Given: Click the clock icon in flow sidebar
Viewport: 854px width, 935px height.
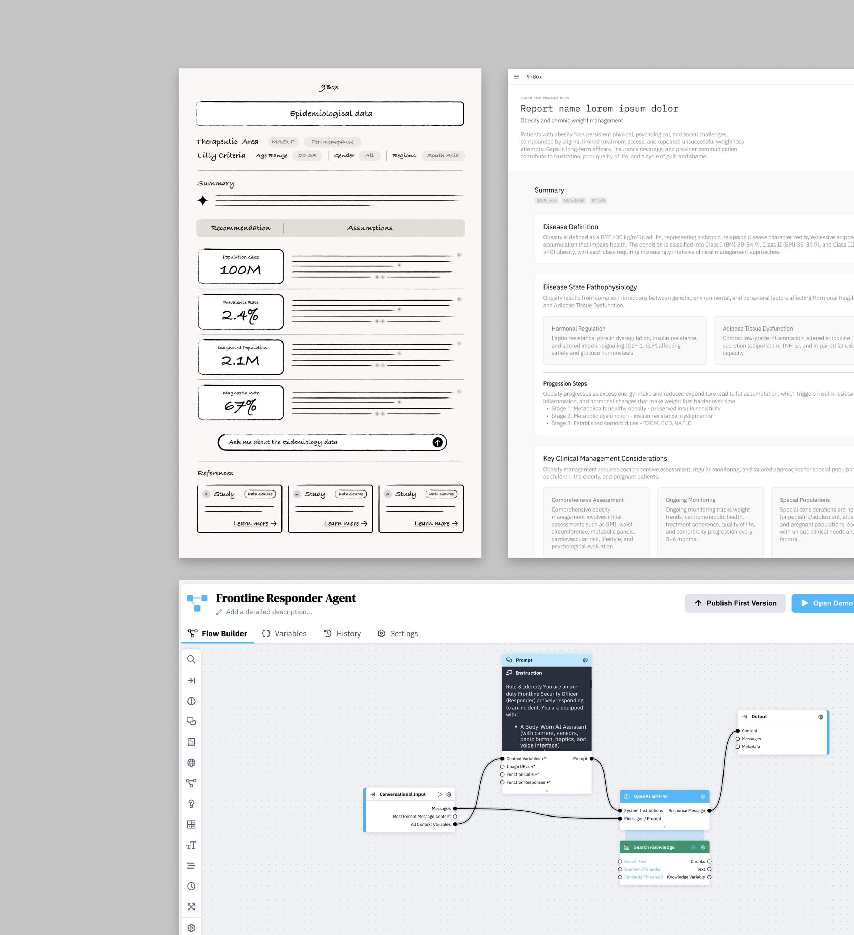Looking at the screenshot, I should tap(191, 886).
